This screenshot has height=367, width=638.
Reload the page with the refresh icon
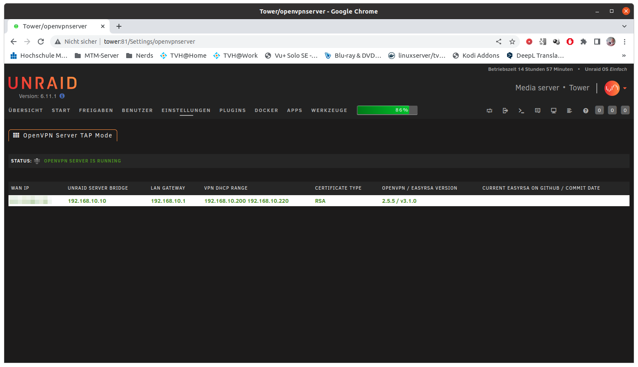coord(41,42)
